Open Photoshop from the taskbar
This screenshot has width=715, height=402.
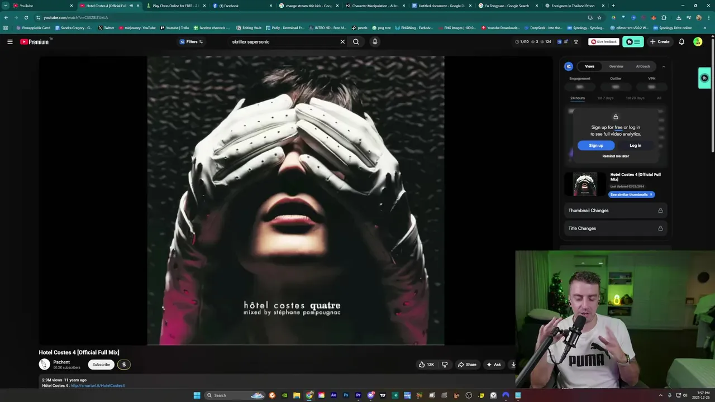tap(346, 395)
